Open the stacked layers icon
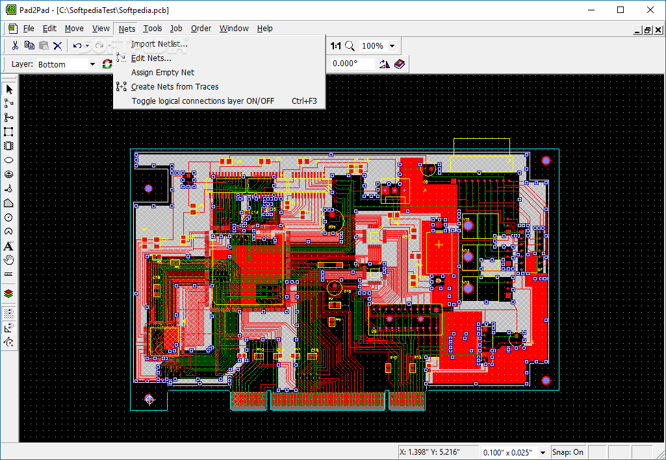The image size is (666, 460). (9, 293)
